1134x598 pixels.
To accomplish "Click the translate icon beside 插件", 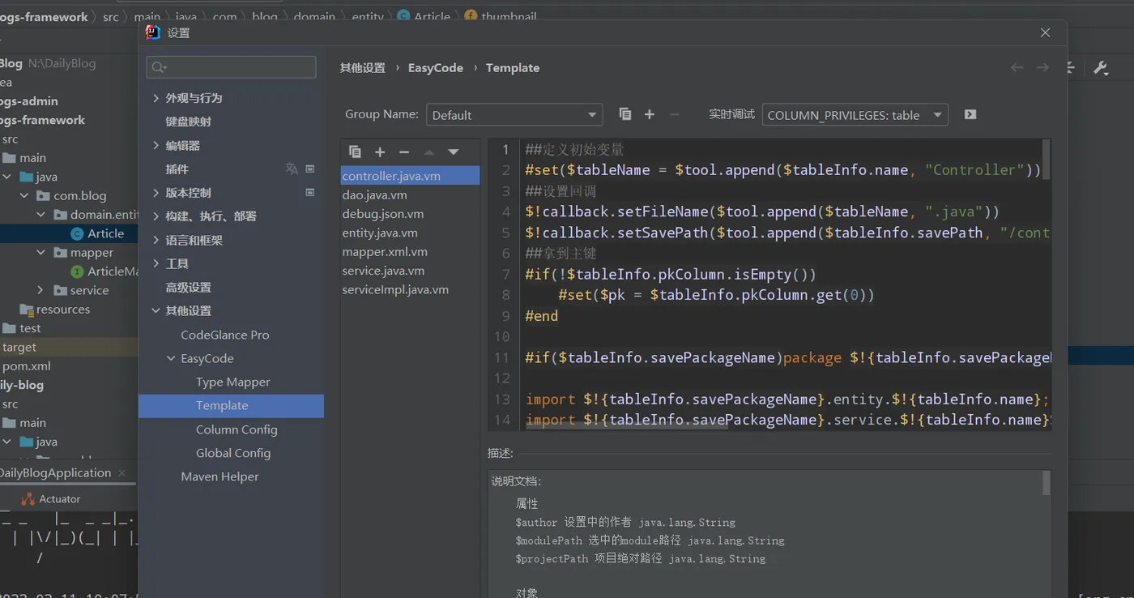I will (292, 169).
